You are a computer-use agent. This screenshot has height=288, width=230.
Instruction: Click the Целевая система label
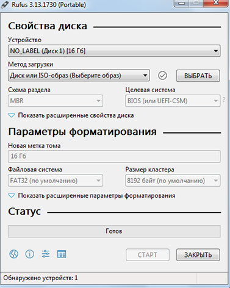click(x=150, y=90)
